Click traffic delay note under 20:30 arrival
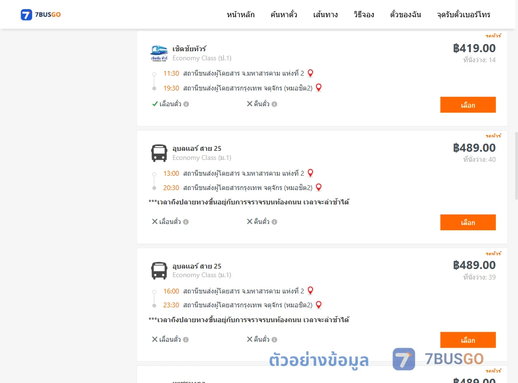This screenshot has width=518, height=383. pos(249,202)
